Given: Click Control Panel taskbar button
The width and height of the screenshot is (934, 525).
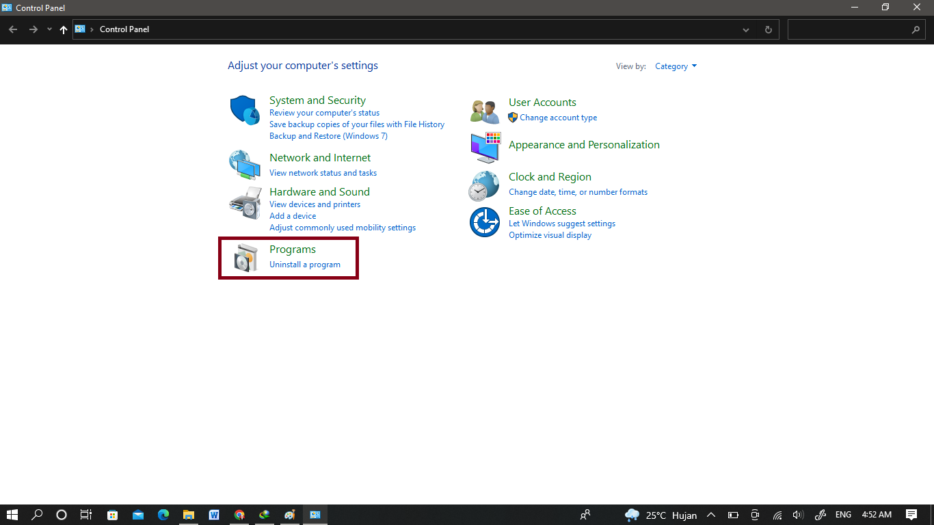Looking at the screenshot, I should [x=315, y=515].
